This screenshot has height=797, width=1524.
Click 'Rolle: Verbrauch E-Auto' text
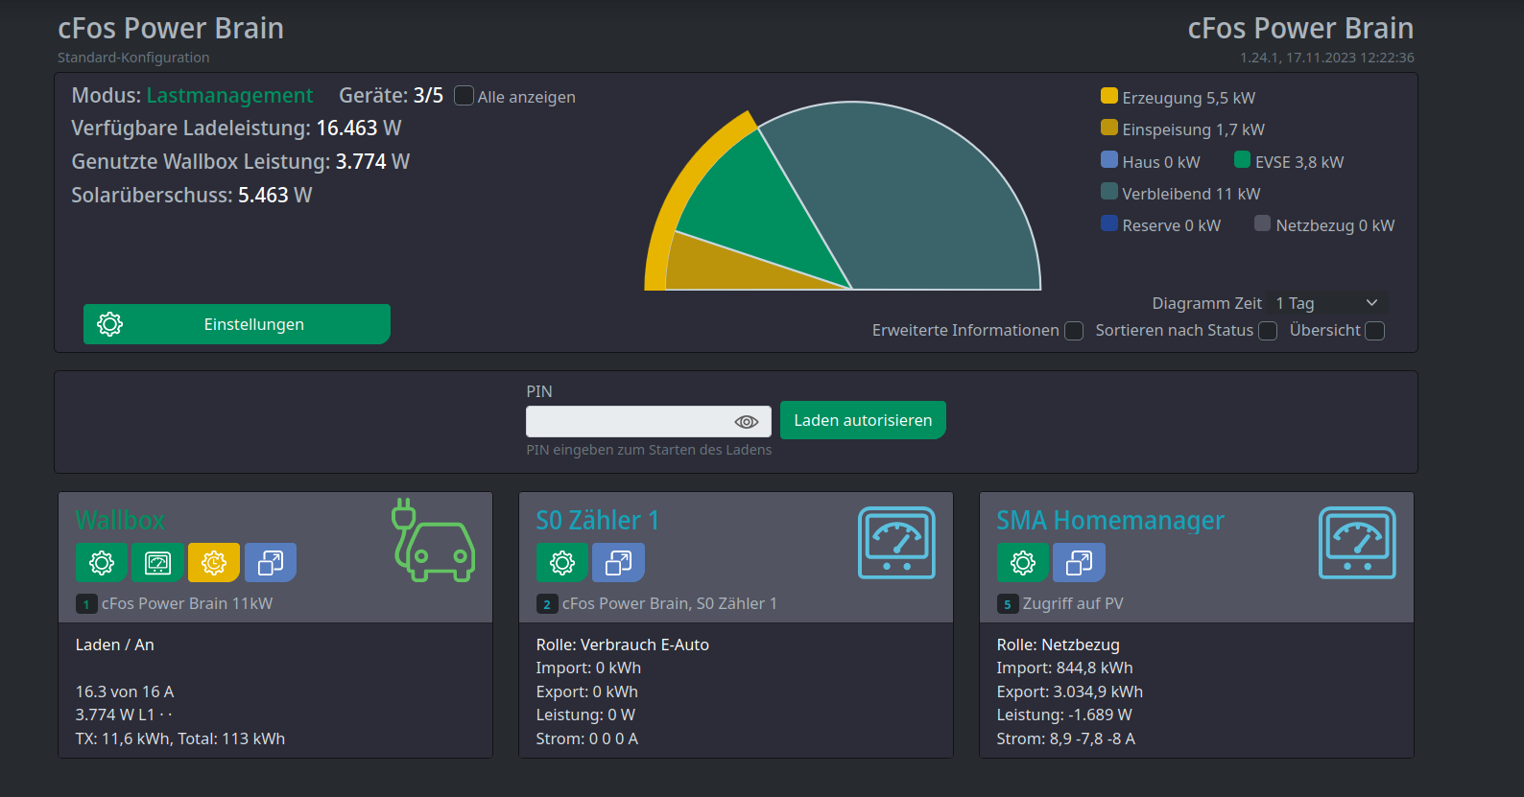point(623,645)
